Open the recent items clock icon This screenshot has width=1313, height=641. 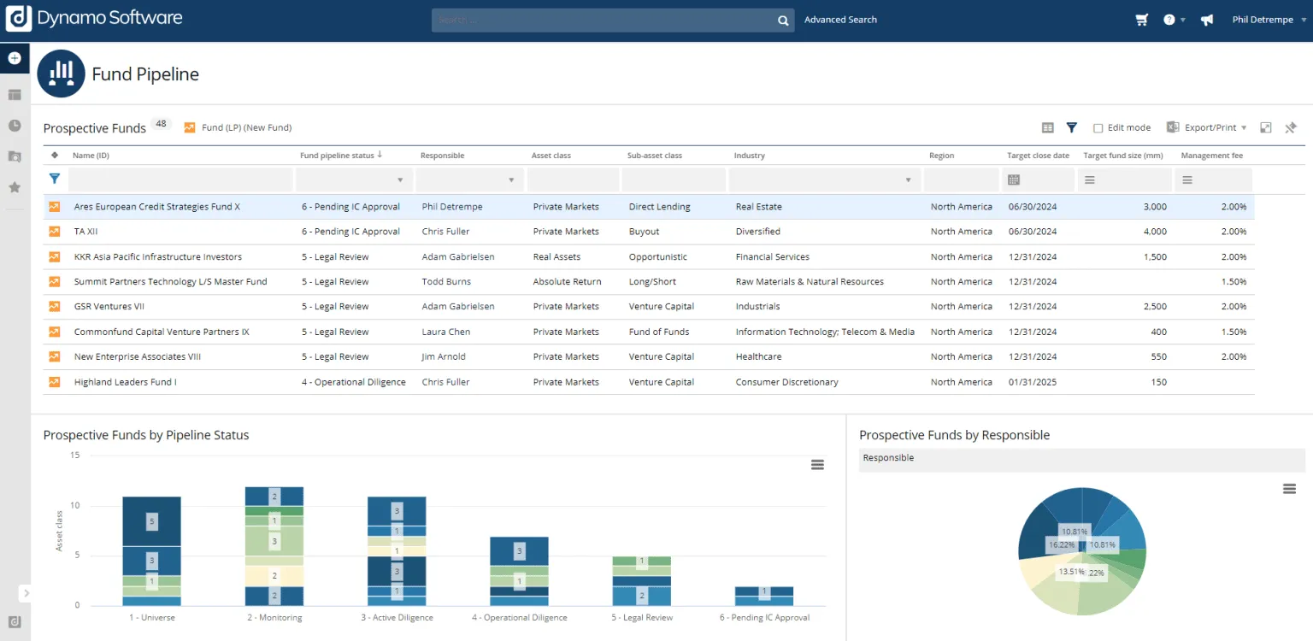[15, 126]
